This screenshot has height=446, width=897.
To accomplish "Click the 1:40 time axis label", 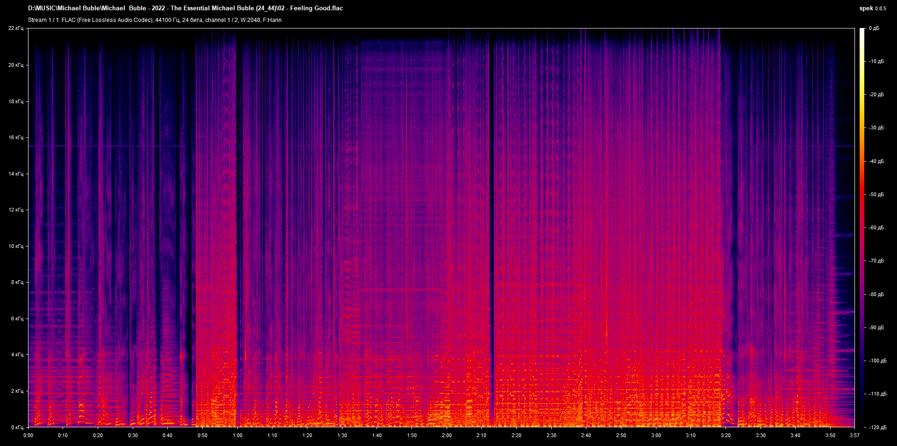I will pyautogui.click(x=377, y=435).
